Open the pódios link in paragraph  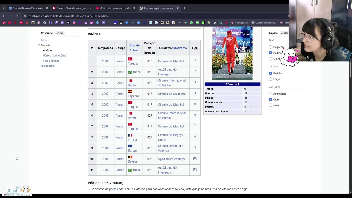113,189
